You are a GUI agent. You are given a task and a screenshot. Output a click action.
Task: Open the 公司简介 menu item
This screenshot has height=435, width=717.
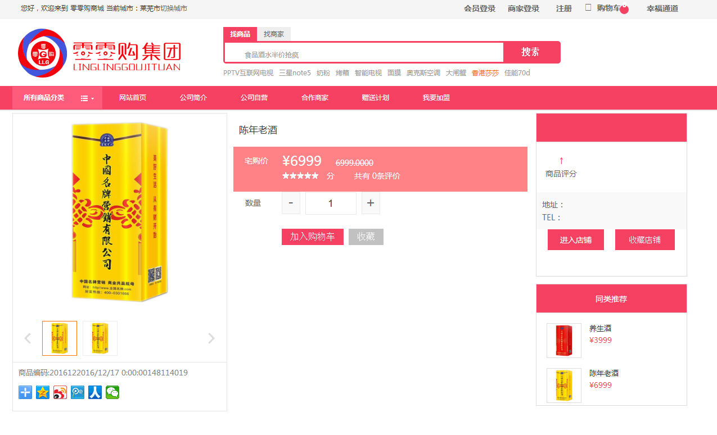193,98
